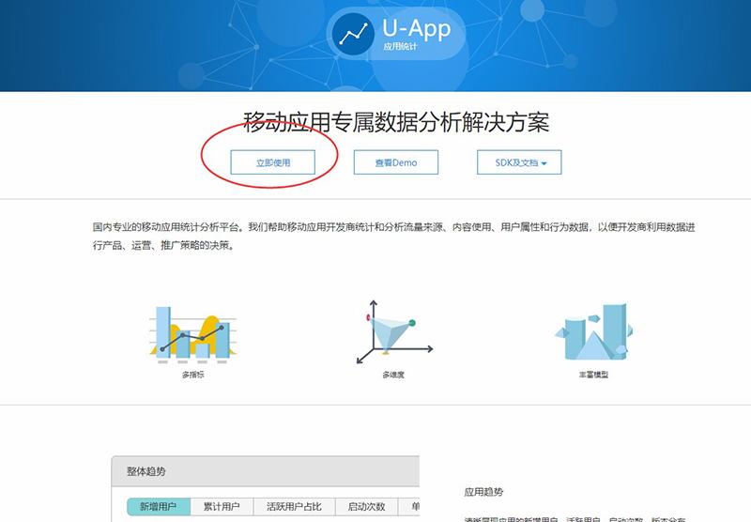Viewport: 751px width, 522px height.
Task: Expand the SDK及文档 dropdown
Action: point(519,162)
